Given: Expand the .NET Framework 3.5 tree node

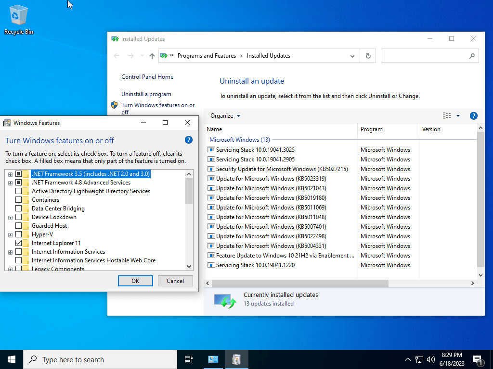Looking at the screenshot, I should [11, 174].
